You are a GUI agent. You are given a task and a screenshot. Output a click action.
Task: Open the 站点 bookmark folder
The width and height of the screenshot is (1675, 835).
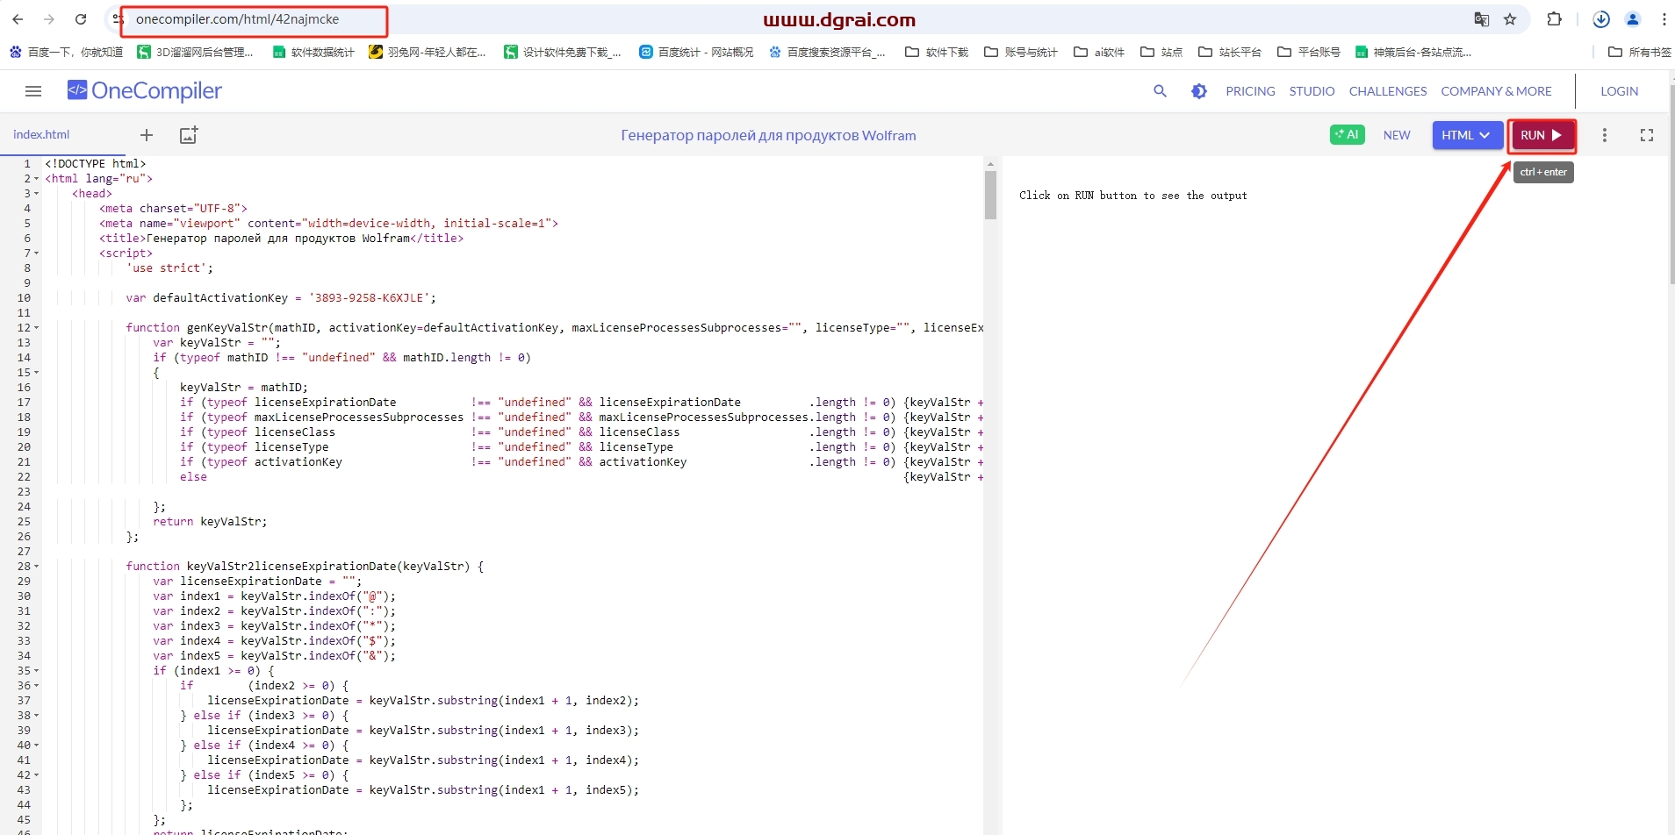click(1161, 53)
